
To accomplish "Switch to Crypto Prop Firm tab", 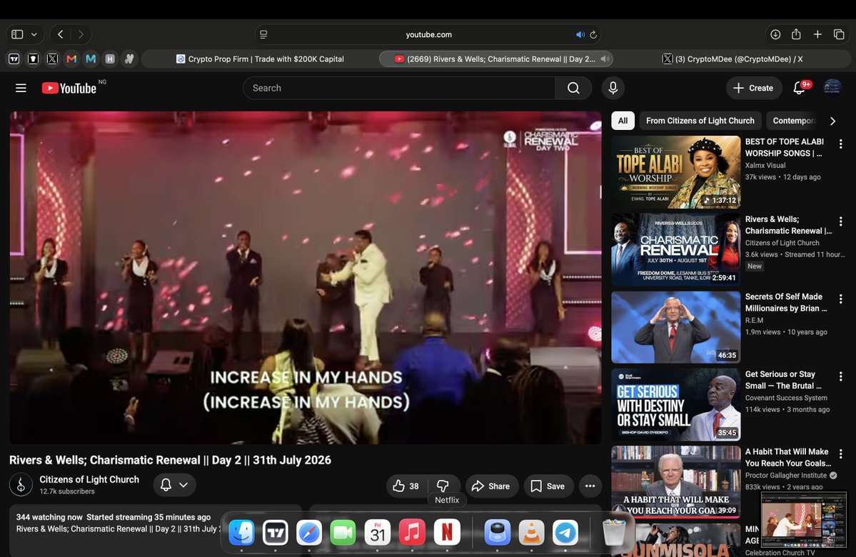I will click(x=260, y=59).
